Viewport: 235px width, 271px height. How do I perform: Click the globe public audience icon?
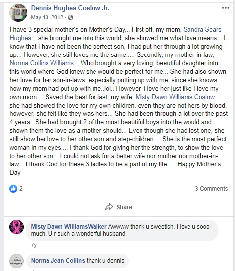click(x=70, y=18)
